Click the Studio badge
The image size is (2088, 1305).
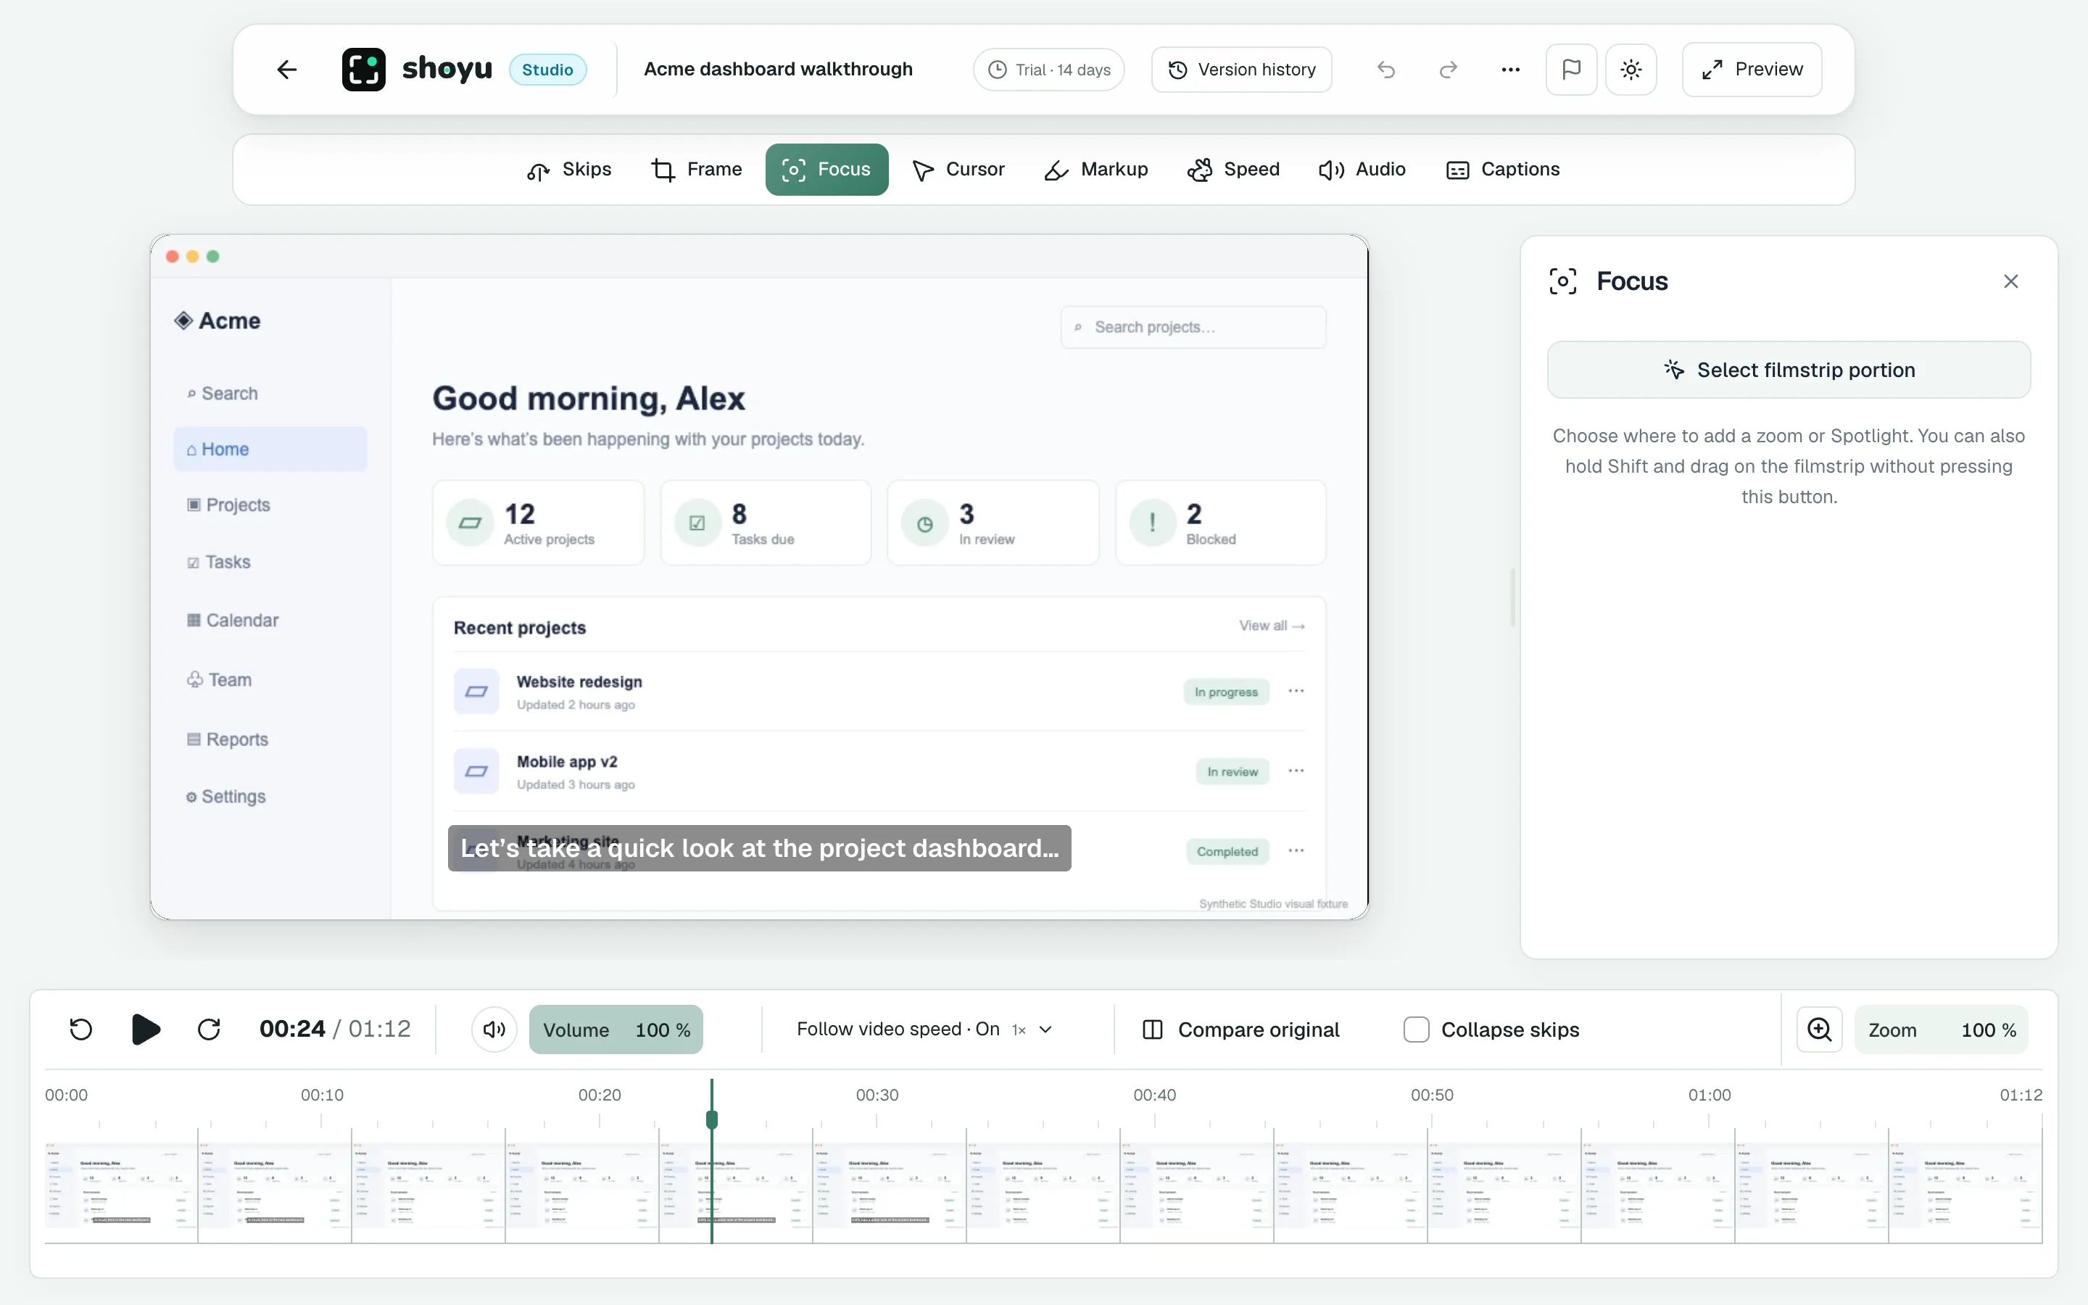click(548, 70)
